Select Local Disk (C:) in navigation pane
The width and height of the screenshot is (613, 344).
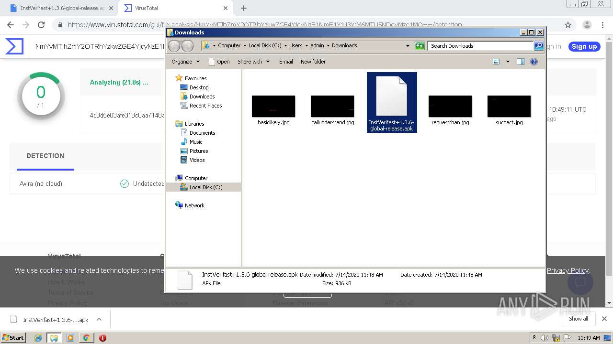204,187
